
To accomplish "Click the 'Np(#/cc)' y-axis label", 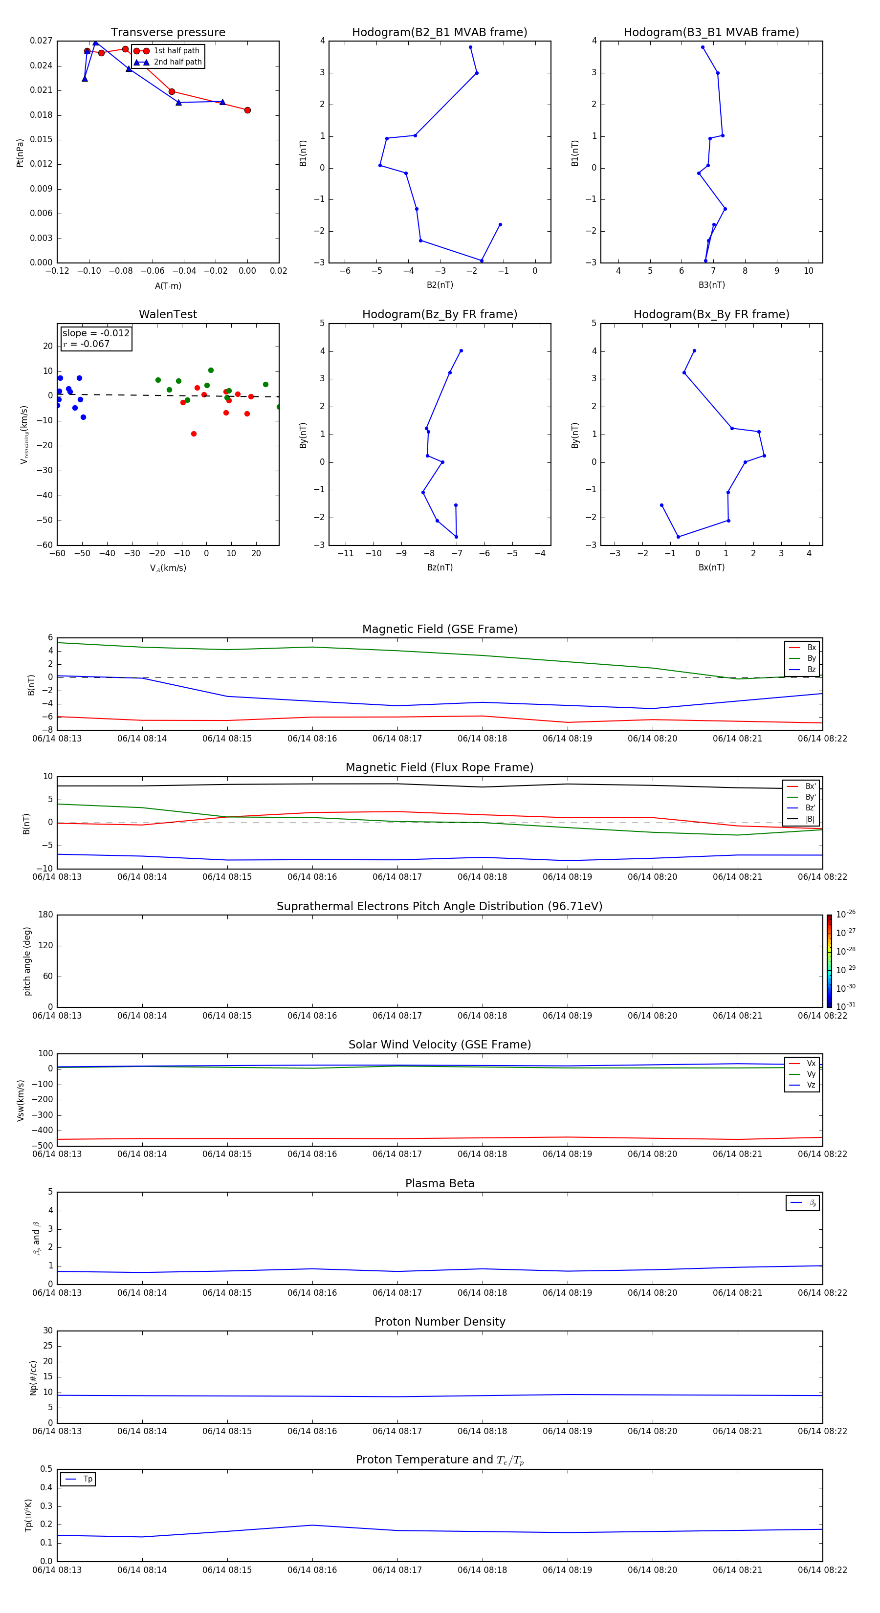I will click(x=33, y=1377).
